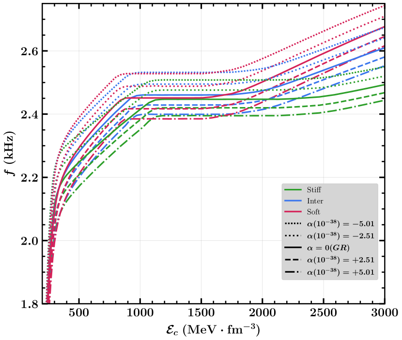Click the y-axis tick label 2.0

29,241
